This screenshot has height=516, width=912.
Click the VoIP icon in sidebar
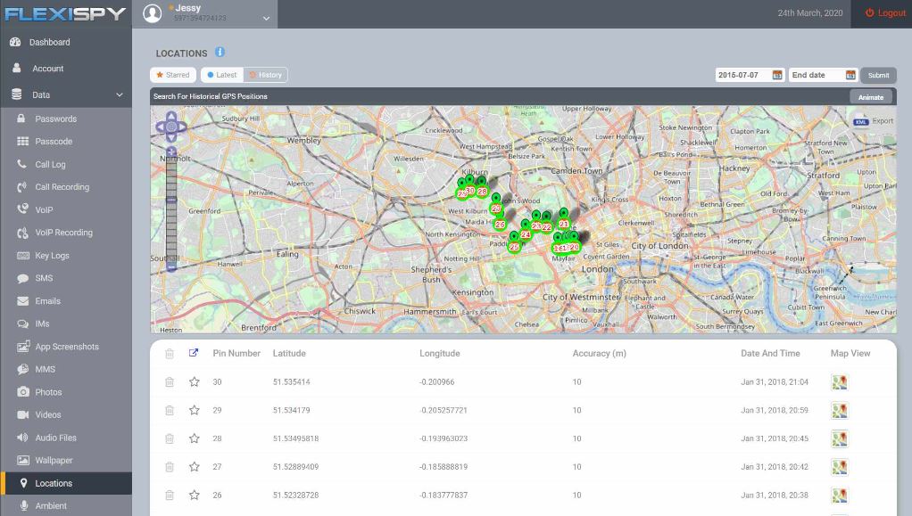pos(22,209)
